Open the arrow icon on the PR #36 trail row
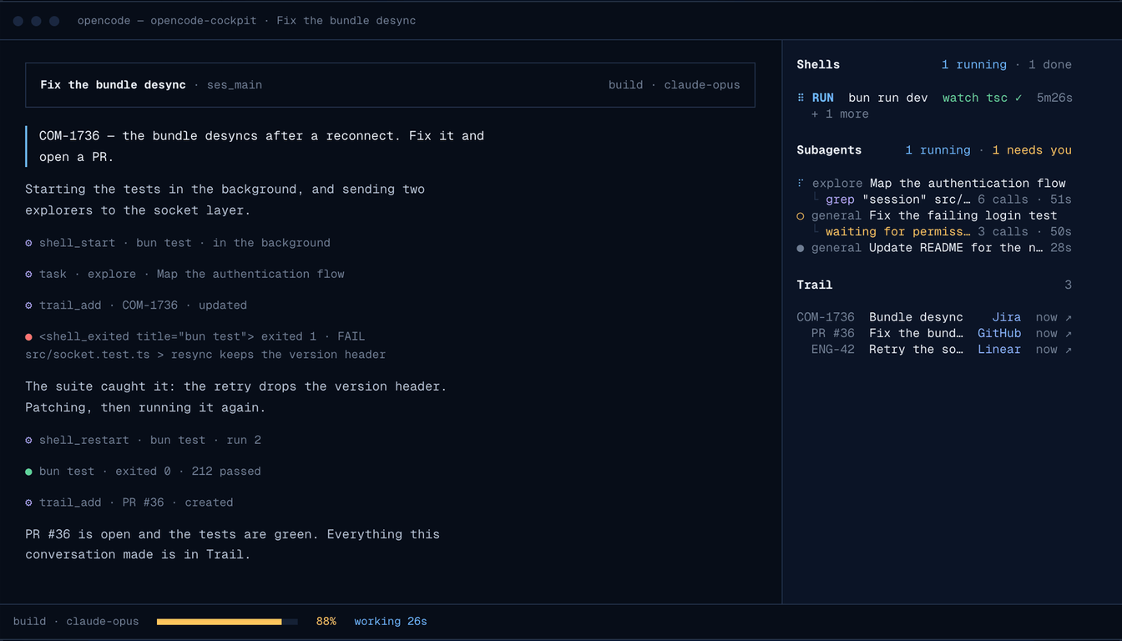 (x=1069, y=333)
